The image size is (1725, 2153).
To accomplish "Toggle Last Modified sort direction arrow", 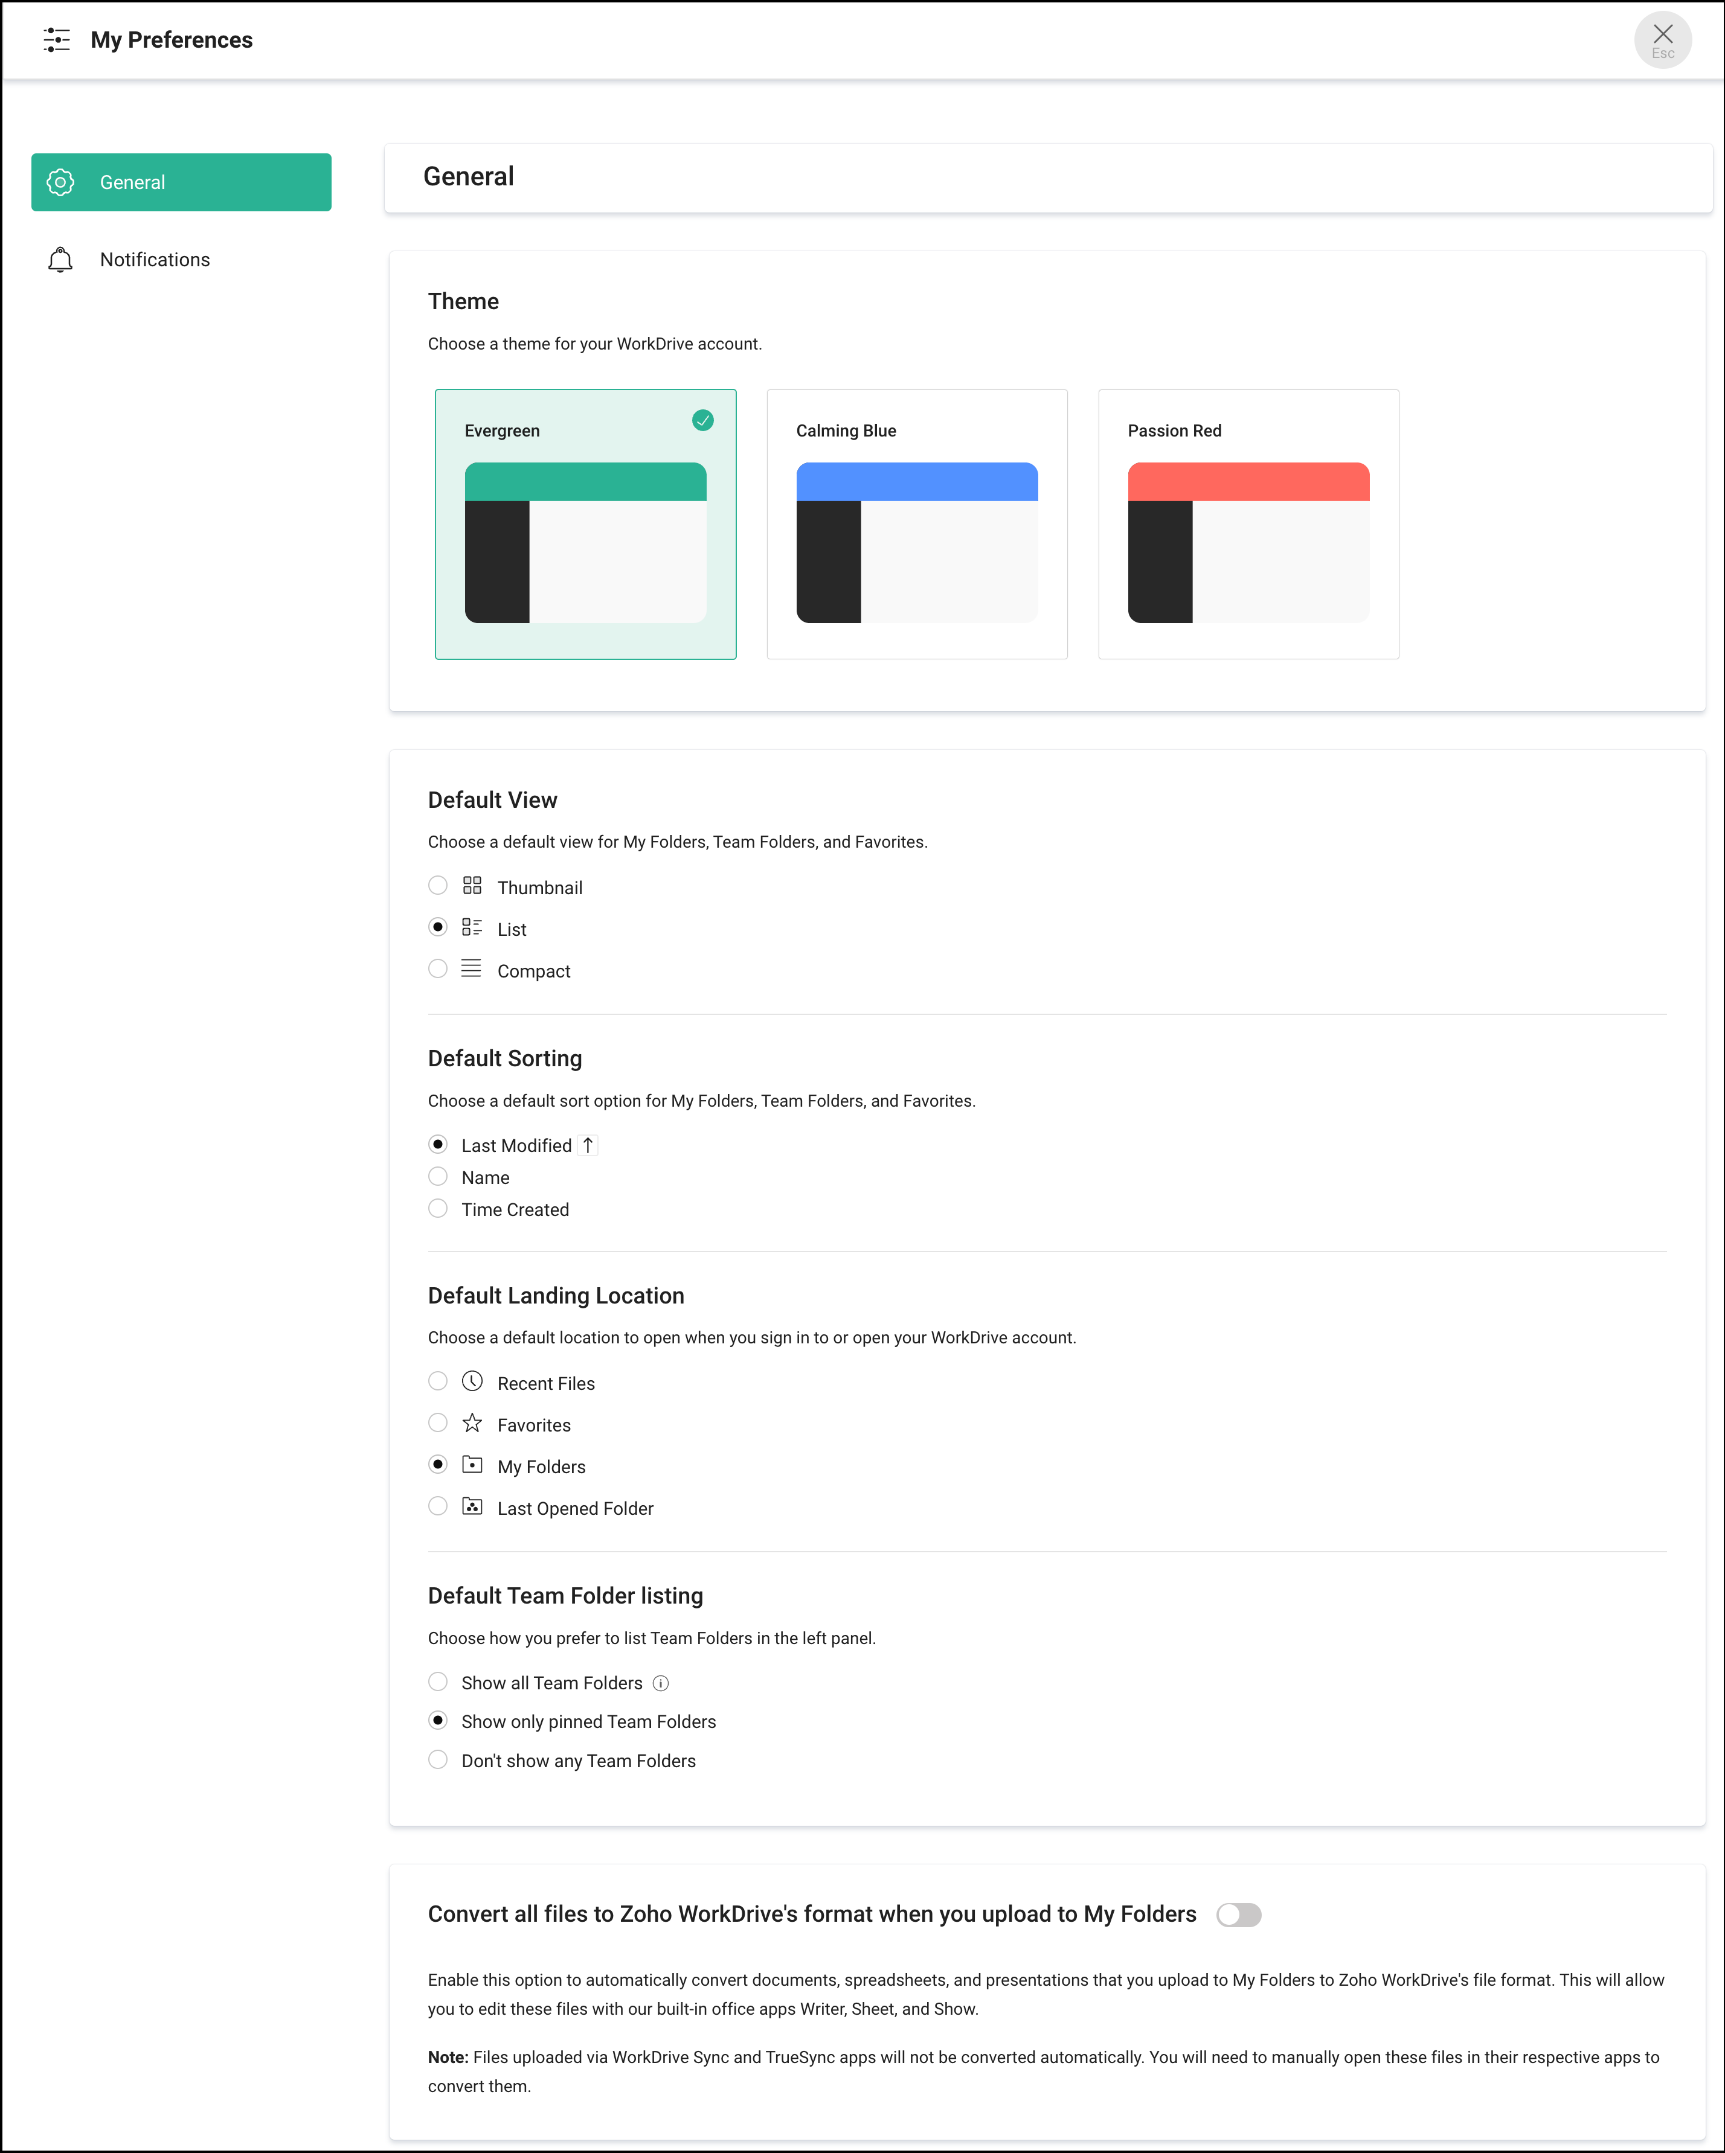I will pyautogui.click(x=588, y=1145).
